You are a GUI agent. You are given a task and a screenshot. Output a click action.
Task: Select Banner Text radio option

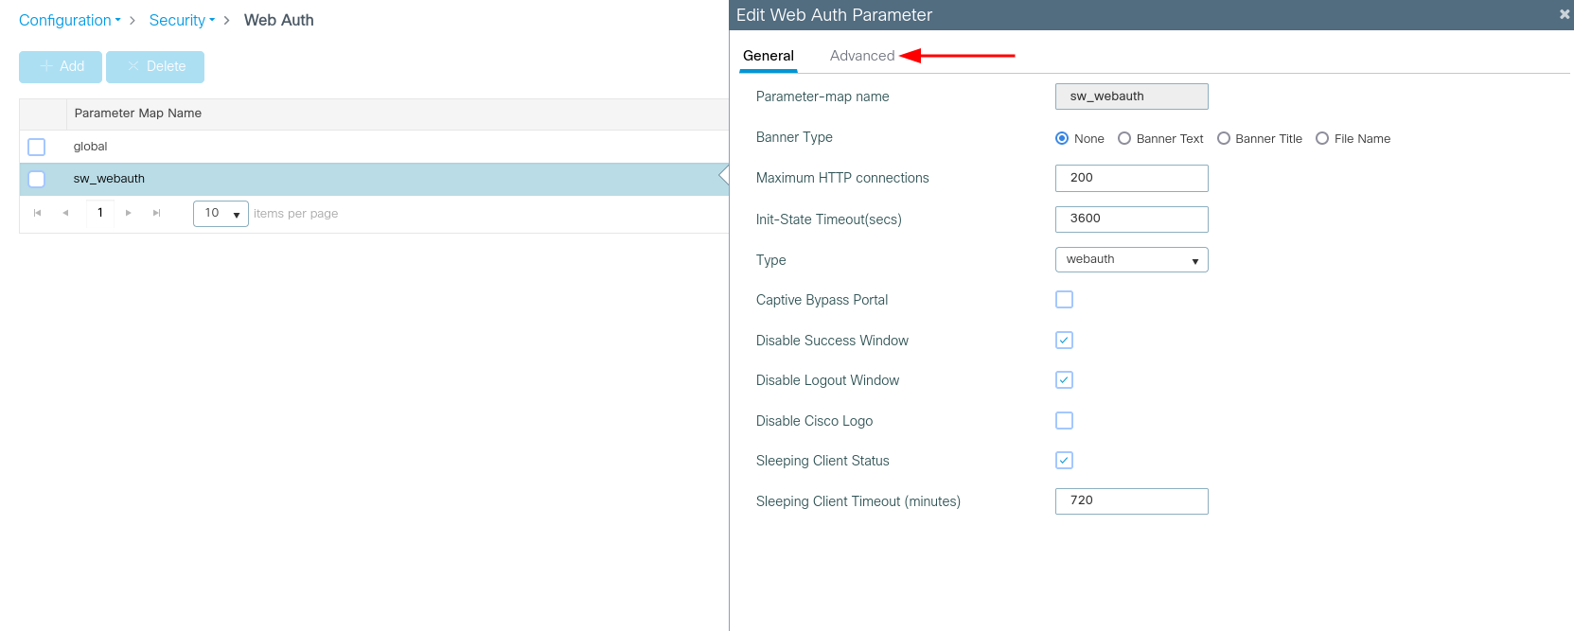(x=1124, y=138)
